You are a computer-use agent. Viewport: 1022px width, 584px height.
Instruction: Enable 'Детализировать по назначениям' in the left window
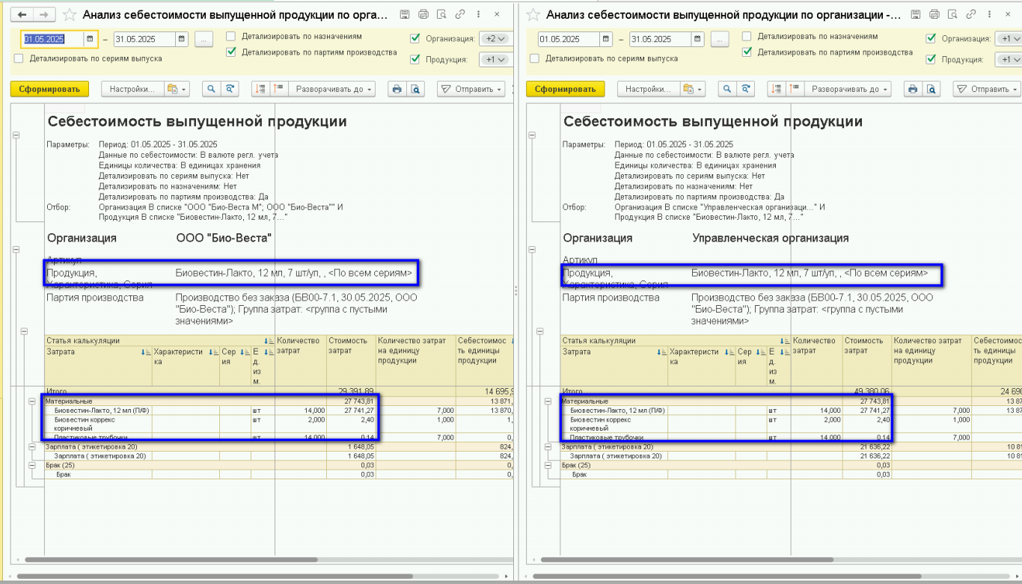(x=231, y=36)
